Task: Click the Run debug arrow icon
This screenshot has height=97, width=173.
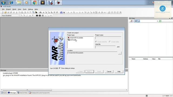Action: (68, 12)
